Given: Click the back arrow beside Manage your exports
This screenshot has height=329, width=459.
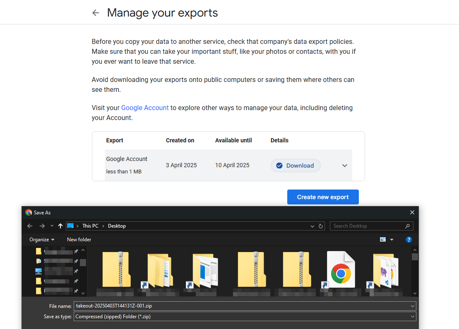Looking at the screenshot, I should coord(96,13).
